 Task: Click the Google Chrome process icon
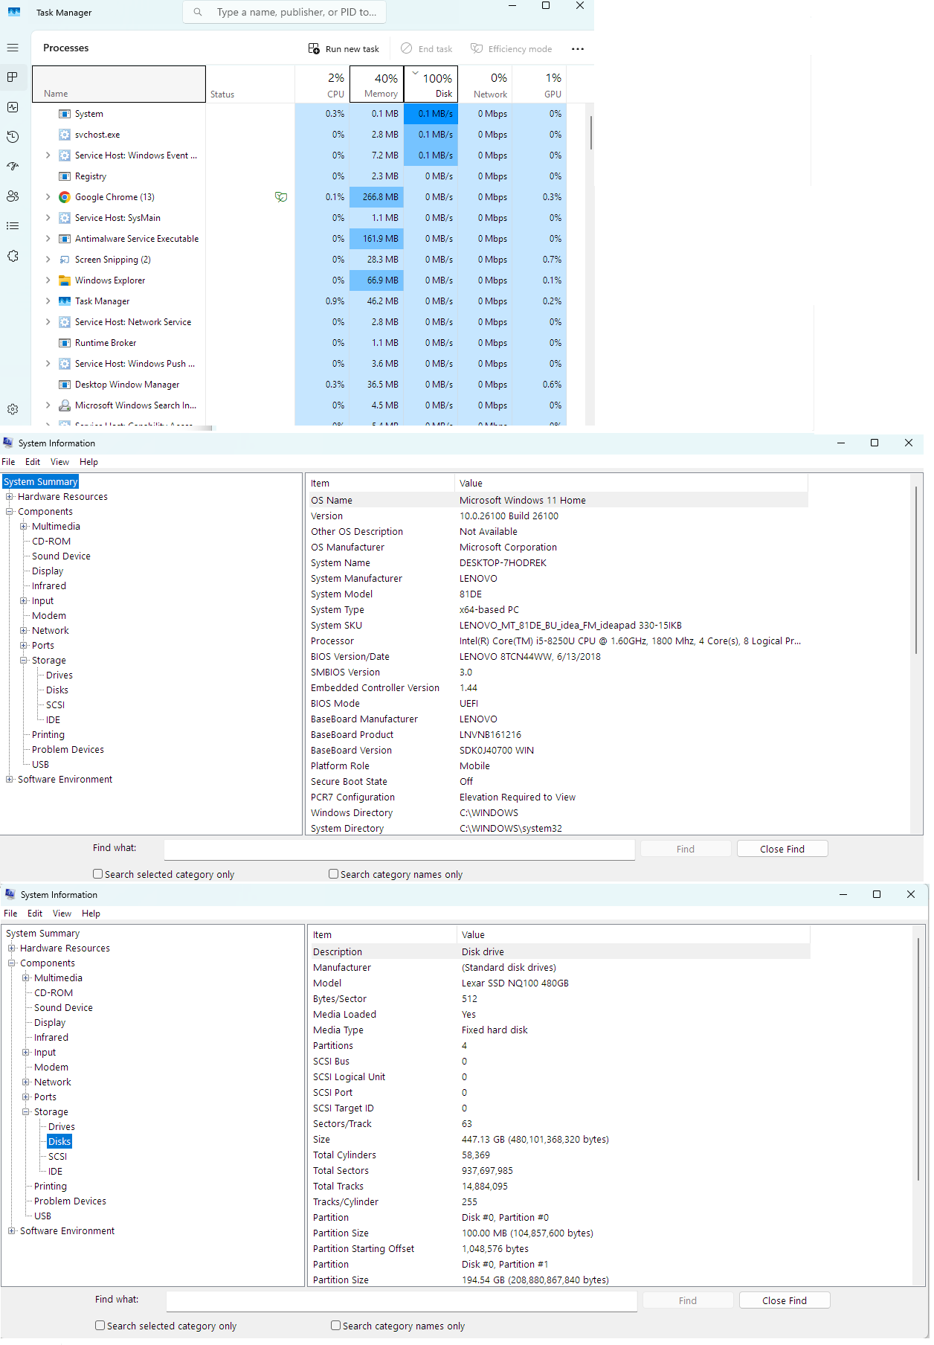[65, 197]
